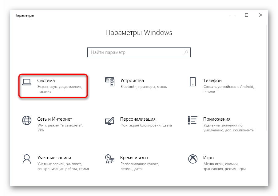The height and width of the screenshot is (196, 278).
Task: Open the Система laptop icon
Action: (27, 82)
